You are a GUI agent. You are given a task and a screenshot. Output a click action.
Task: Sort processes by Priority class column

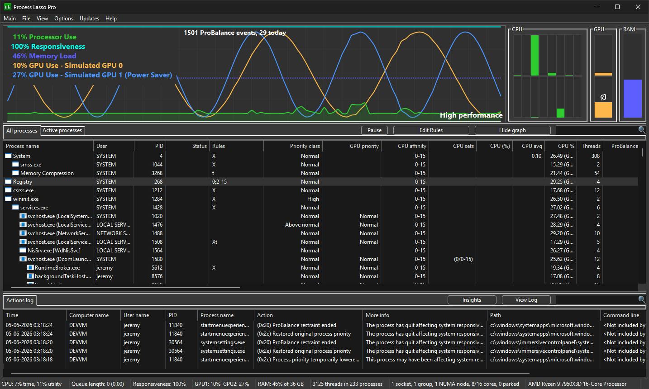[293, 146]
